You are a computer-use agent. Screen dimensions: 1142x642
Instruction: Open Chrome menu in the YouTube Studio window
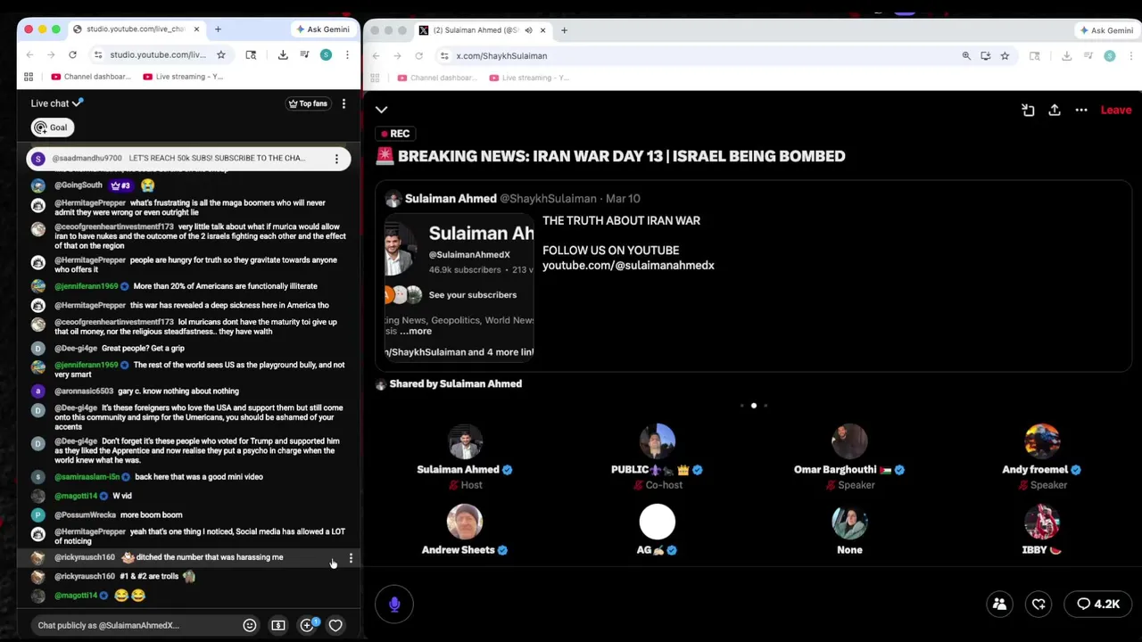[x=347, y=54]
